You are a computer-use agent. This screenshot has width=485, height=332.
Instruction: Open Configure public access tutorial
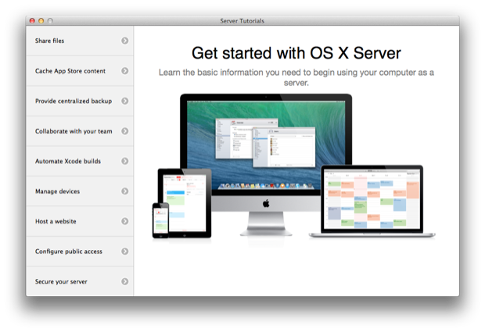click(80, 252)
